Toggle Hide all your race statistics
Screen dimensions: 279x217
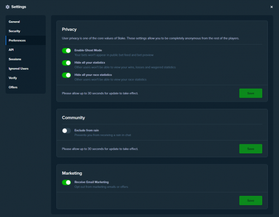(66, 75)
